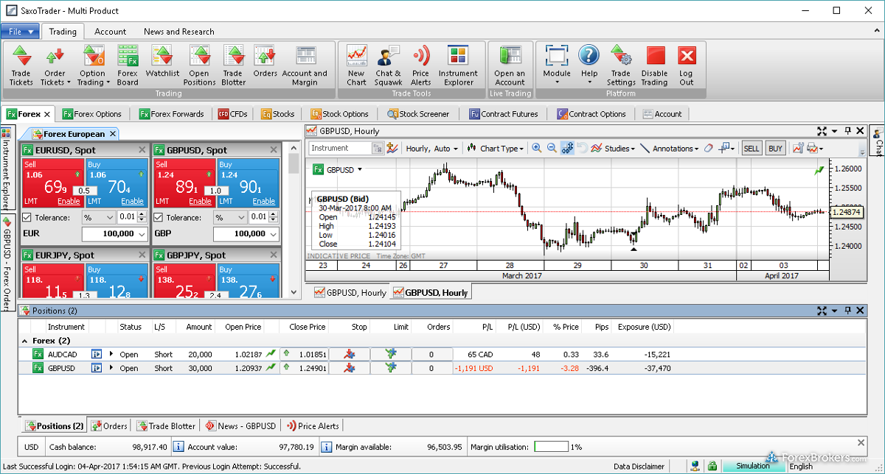The width and height of the screenshot is (885, 474).
Task: Launch the Instrument Explorer ribbon tool
Action: (458, 66)
